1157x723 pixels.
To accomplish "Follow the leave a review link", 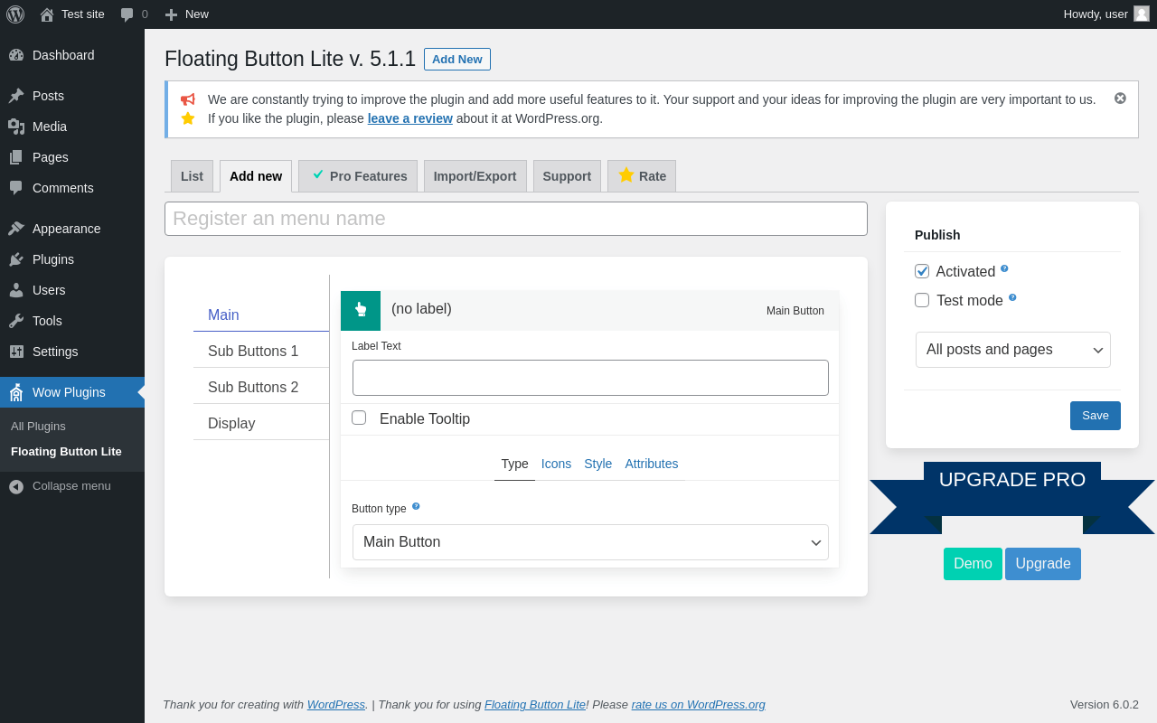I will tap(409, 118).
